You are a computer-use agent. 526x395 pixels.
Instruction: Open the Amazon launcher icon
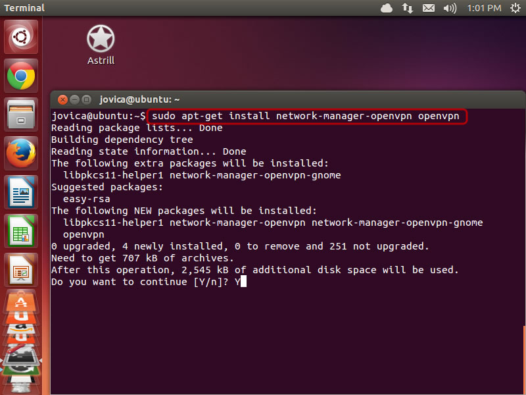[21, 329]
